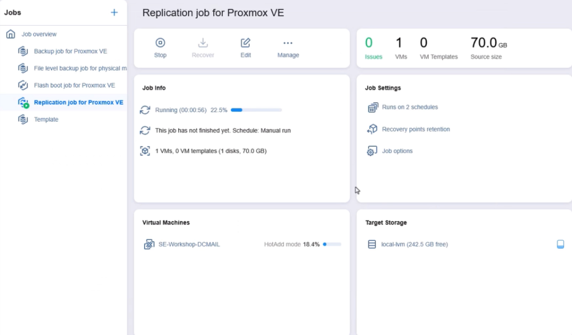Viewport: 572px width, 335px height.
Task: Click the SE-Workshop-DCMAIL virtual machine
Action: (189, 244)
